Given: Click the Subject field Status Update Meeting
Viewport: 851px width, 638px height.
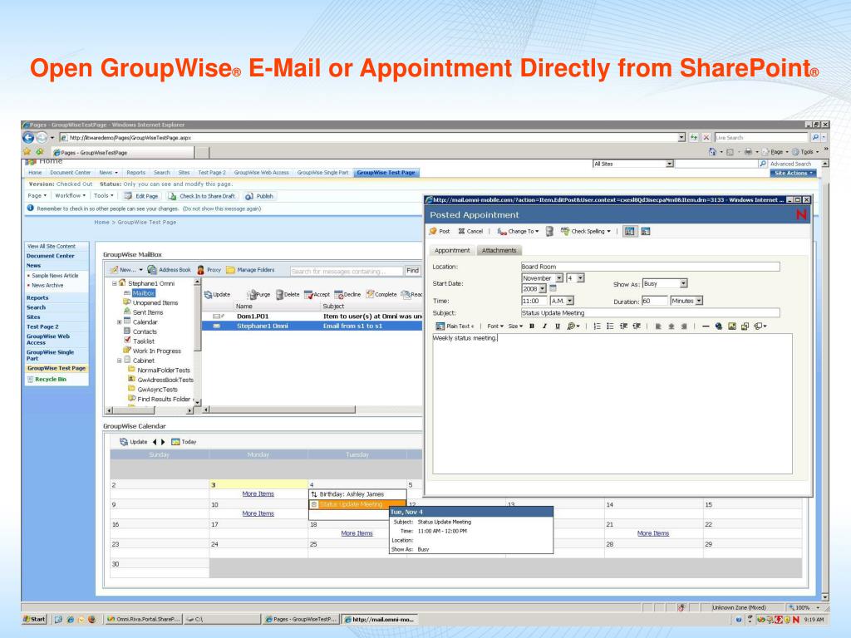Looking at the screenshot, I should coord(650,312).
